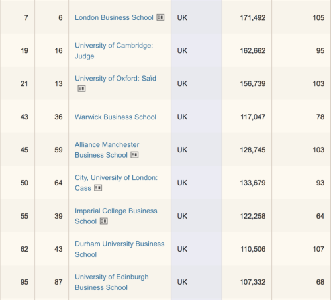This screenshot has height=300, width=331.
Task: Click rank 36 in Warwick Business School row
Action: pyautogui.click(x=58, y=117)
